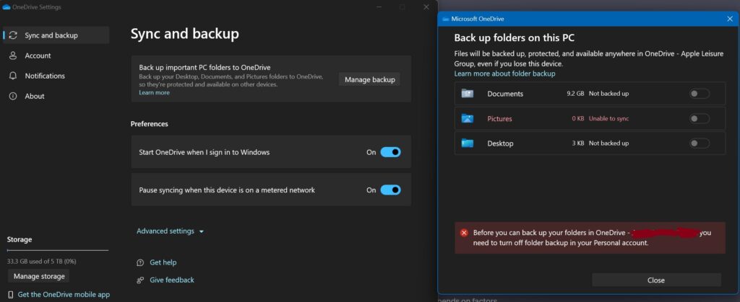Screen dimensions: 740x302
Task: Click the 'Documents' folder name
Action: pos(505,94)
